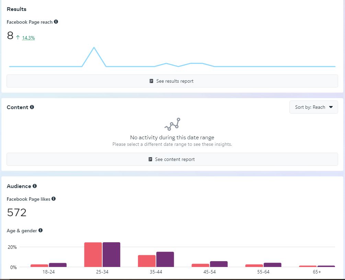Open the See content report button

click(172, 159)
